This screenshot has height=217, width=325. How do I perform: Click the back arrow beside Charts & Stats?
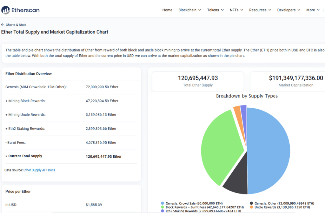pos(3,25)
